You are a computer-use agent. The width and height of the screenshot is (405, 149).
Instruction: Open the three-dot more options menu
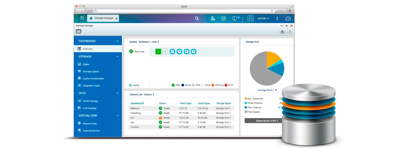277,18
